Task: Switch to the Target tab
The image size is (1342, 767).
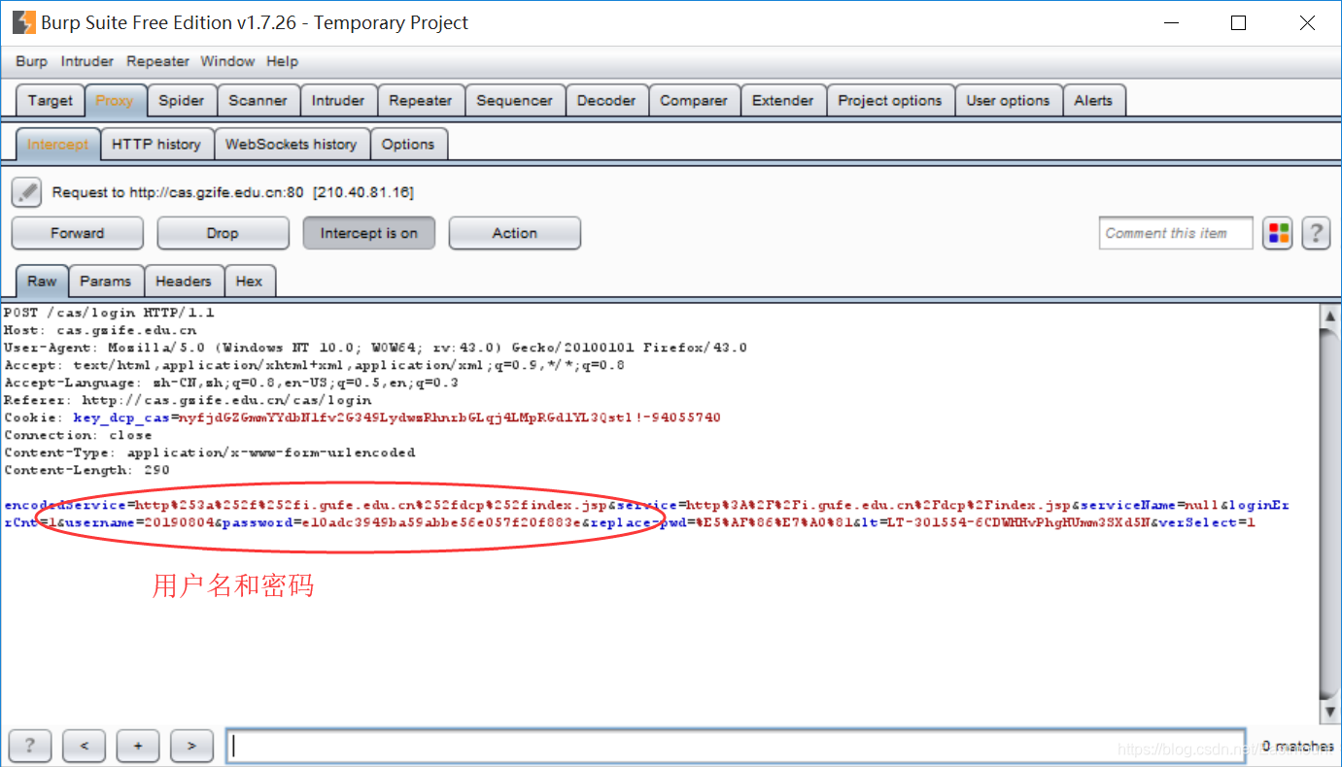Action: pyautogui.click(x=51, y=100)
